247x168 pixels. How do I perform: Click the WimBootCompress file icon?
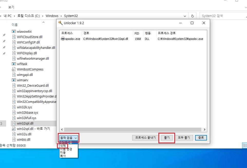point(14,69)
